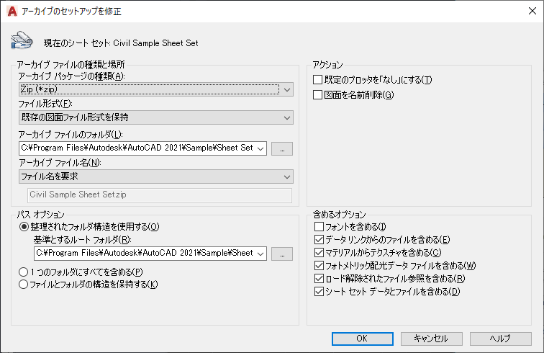Open the file format dropdown
This screenshot has height=353, width=544.
tap(155, 117)
